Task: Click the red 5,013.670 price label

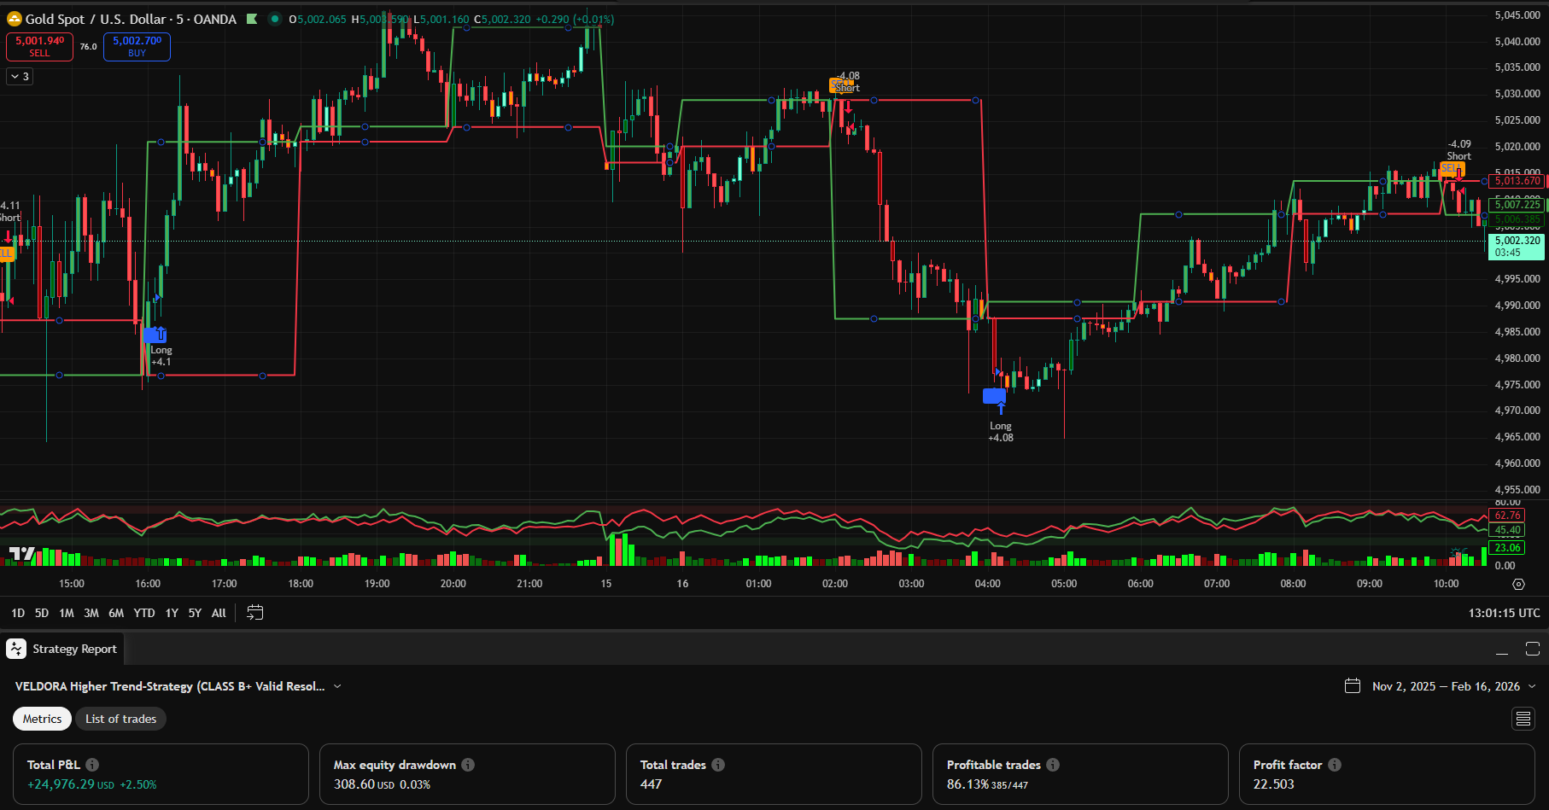Action: coord(1517,181)
